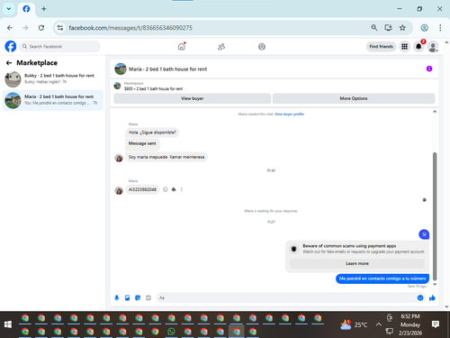Click the More Options button

coord(354,98)
